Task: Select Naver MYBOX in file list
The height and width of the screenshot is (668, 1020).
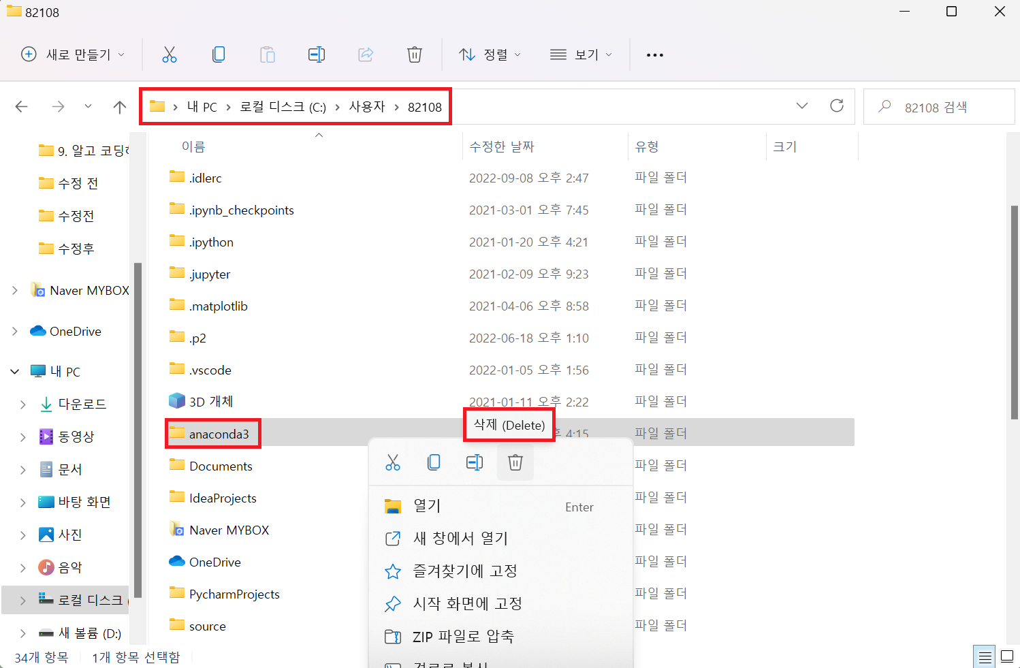Action: coord(219,530)
